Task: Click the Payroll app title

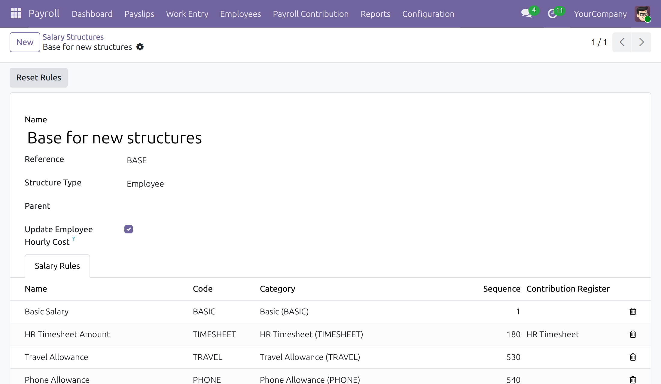Action: (44, 13)
